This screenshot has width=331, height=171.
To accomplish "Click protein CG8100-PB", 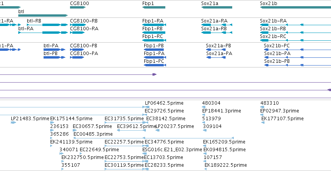I will tap(84, 46).
